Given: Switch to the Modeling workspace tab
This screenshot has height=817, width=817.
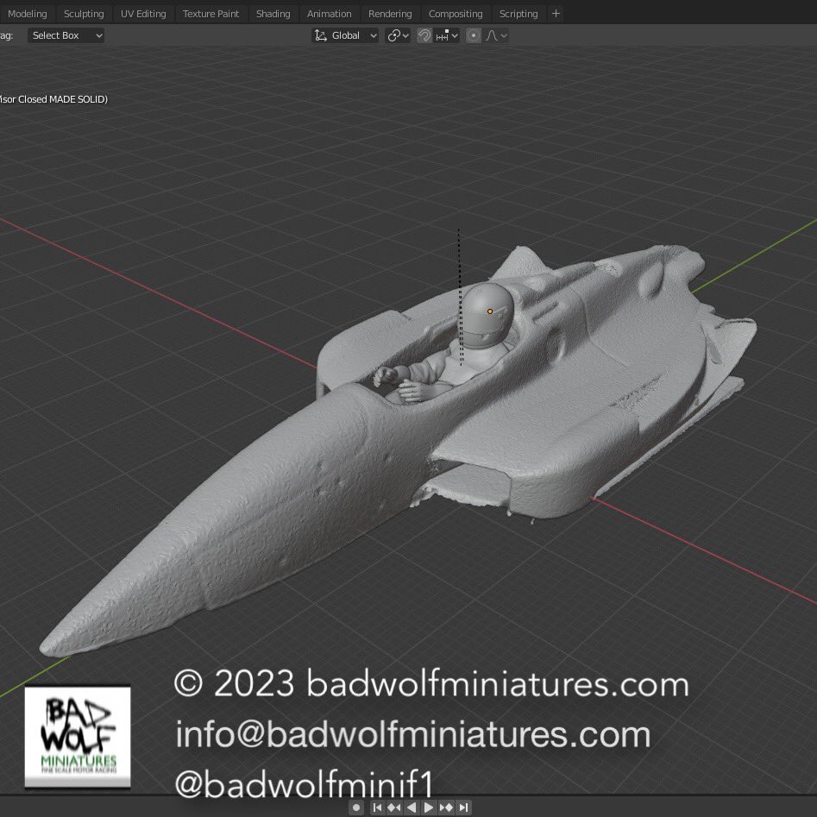Looking at the screenshot, I should tap(27, 14).
